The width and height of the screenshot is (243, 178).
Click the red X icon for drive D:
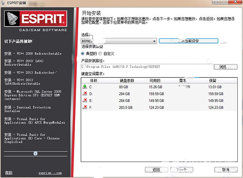tap(85, 94)
